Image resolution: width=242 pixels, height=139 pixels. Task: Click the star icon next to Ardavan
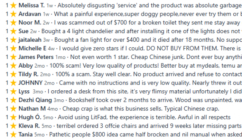click(x=13, y=14)
